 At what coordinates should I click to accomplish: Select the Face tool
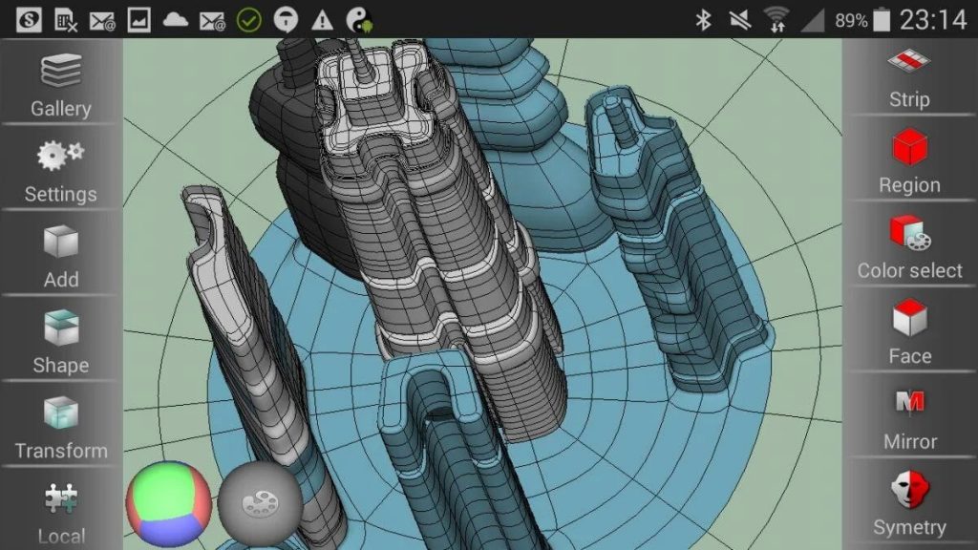[908, 332]
